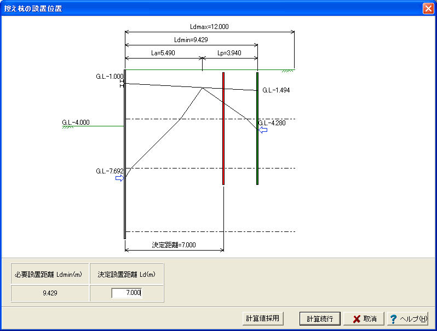Click the green anchor pile line
This screenshot has width=437, height=331.
click(257, 129)
